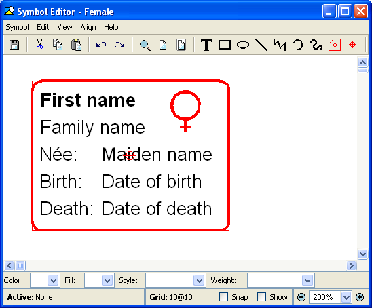Click the Copy toolbar icon
This screenshot has width=372, height=308.
[x=58, y=45]
